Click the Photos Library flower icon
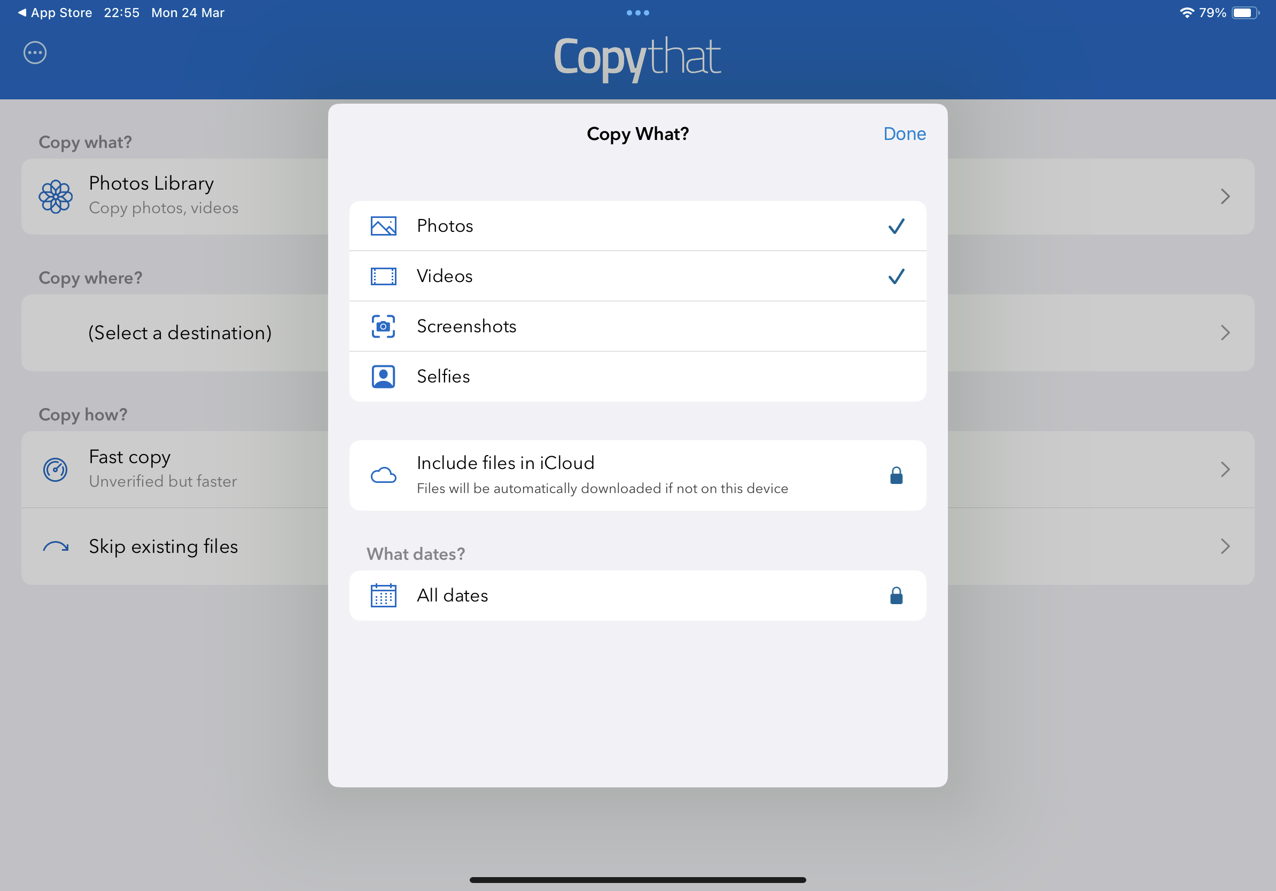The height and width of the screenshot is (891, 1276). [56, 196]
